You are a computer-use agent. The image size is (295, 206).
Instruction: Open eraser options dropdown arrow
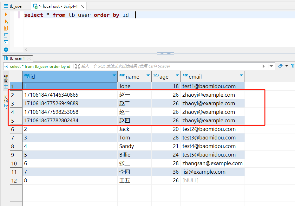click(x=286, y=66)
